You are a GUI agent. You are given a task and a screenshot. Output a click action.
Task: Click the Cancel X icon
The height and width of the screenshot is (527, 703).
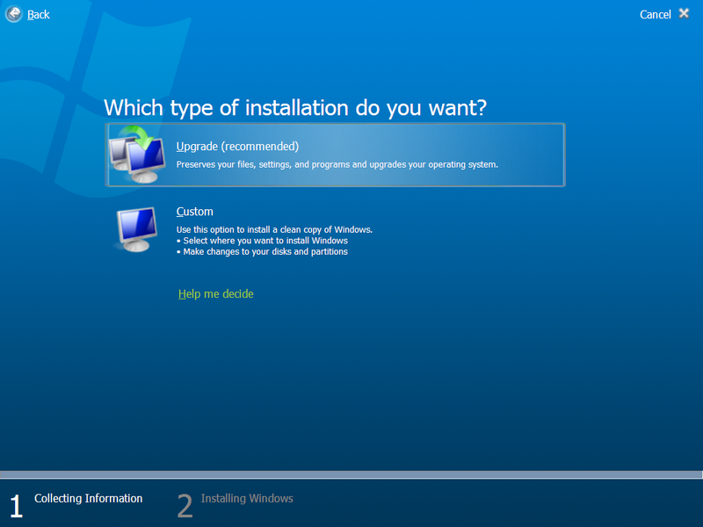684,13
